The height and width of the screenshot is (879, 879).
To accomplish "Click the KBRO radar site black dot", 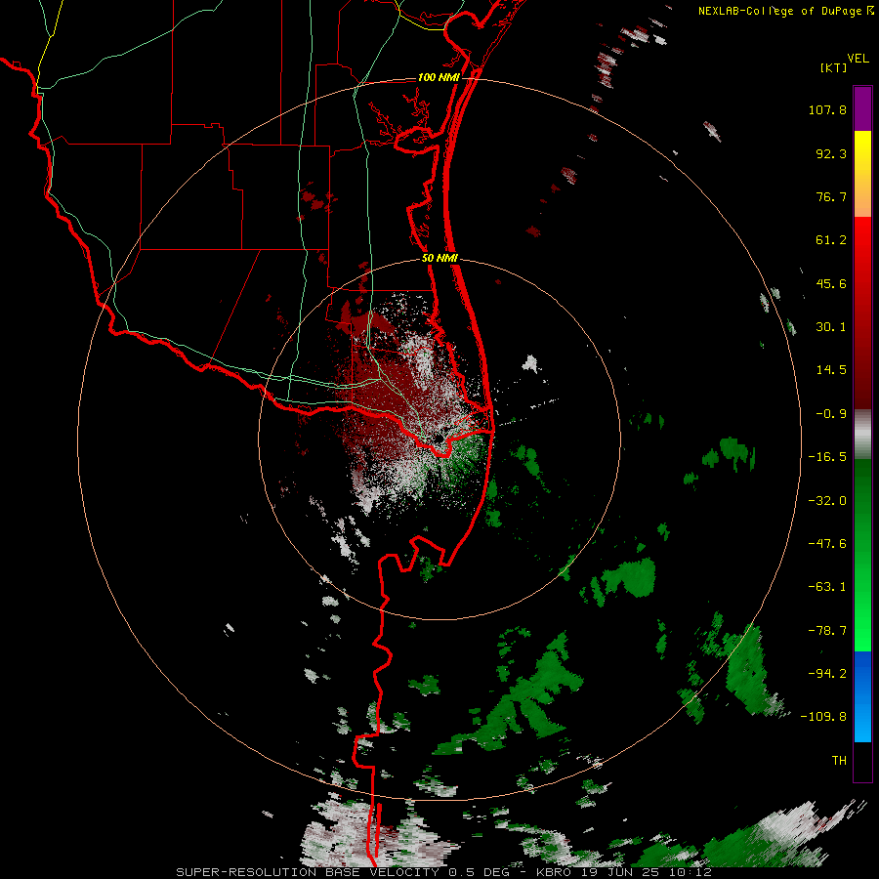I will coord(438,438).
